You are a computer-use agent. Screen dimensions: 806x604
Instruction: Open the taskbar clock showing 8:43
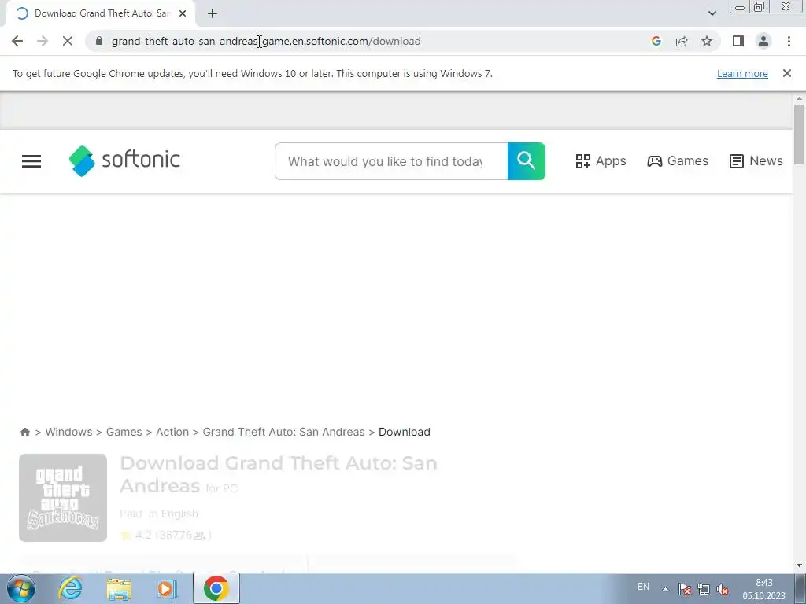click(763, 589)
